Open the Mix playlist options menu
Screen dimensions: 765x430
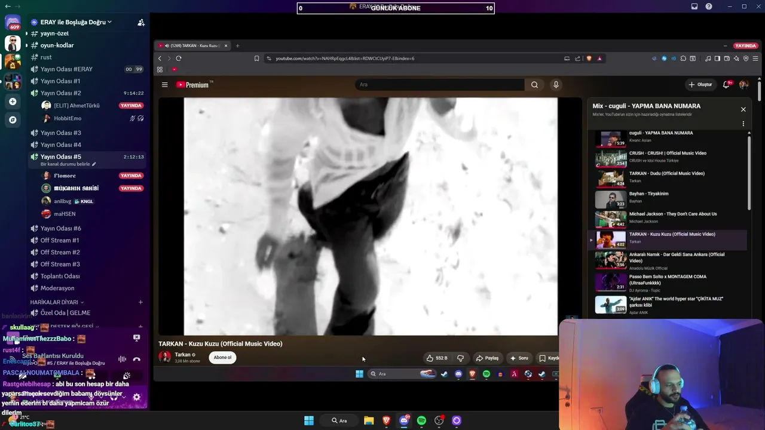743,124
